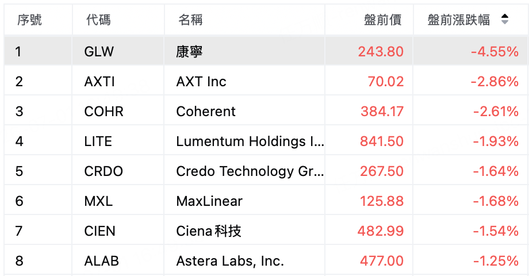
Task: Open the 康寧 stock row
Action: tap(266, 52)
